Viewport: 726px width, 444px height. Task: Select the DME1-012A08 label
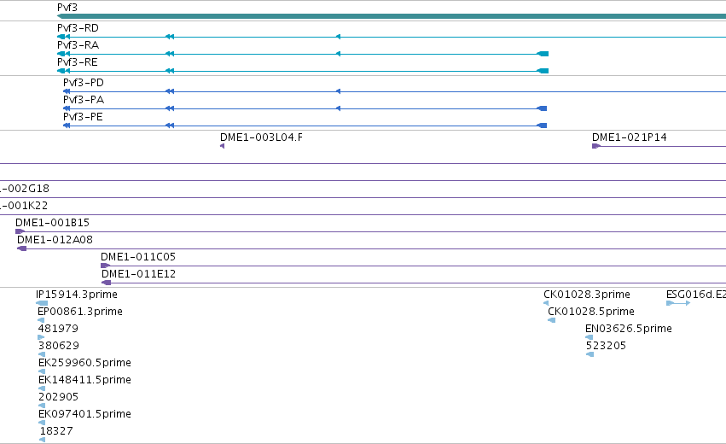point(55,240)
